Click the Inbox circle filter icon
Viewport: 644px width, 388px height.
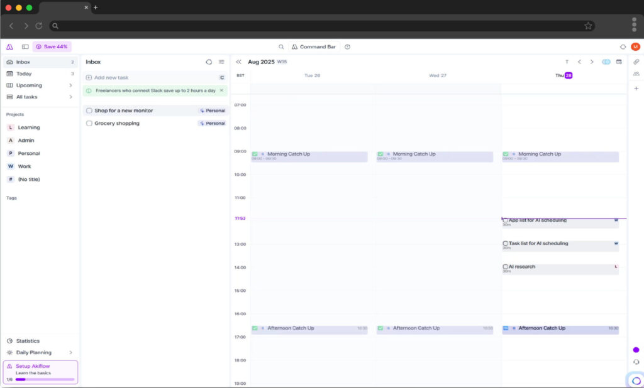209,62
